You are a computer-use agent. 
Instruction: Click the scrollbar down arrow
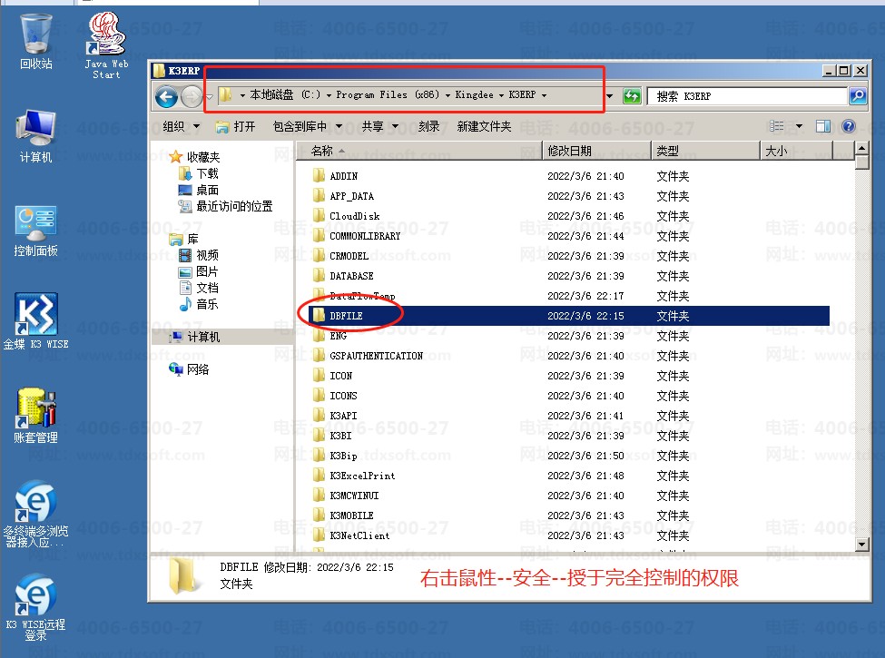click(x=862, y=545)
